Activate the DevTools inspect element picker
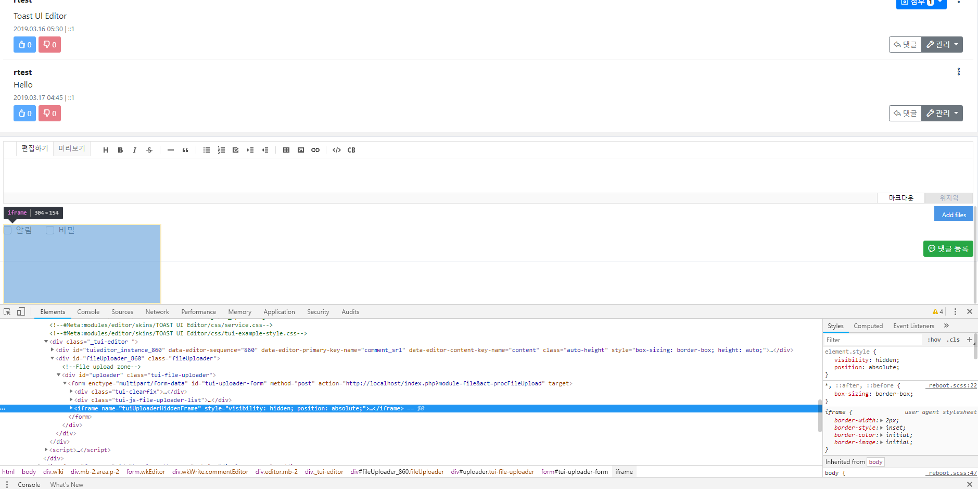 pyautogui.click(x=7, y=311)
